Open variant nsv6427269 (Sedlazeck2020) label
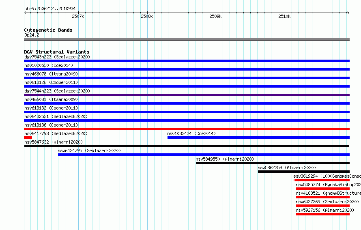 click(327, 202)
